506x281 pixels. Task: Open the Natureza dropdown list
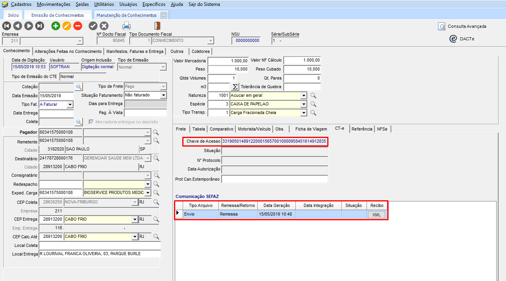point(303,95)
